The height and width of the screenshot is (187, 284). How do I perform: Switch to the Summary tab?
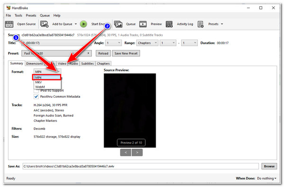(17, 63)
